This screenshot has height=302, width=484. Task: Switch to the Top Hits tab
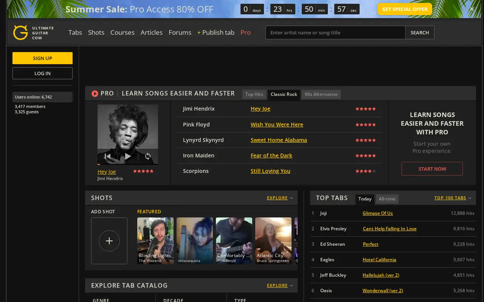[254, 94]
